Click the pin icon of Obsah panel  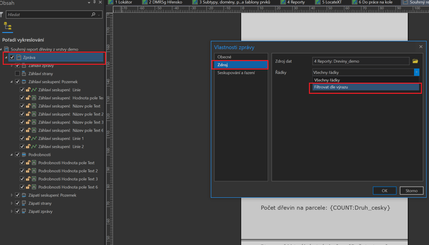point(94,2)
